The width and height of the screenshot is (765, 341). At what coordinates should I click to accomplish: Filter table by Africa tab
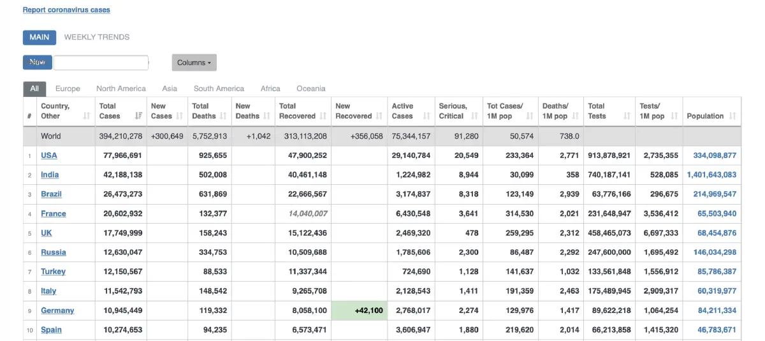[x=270, y=89]
